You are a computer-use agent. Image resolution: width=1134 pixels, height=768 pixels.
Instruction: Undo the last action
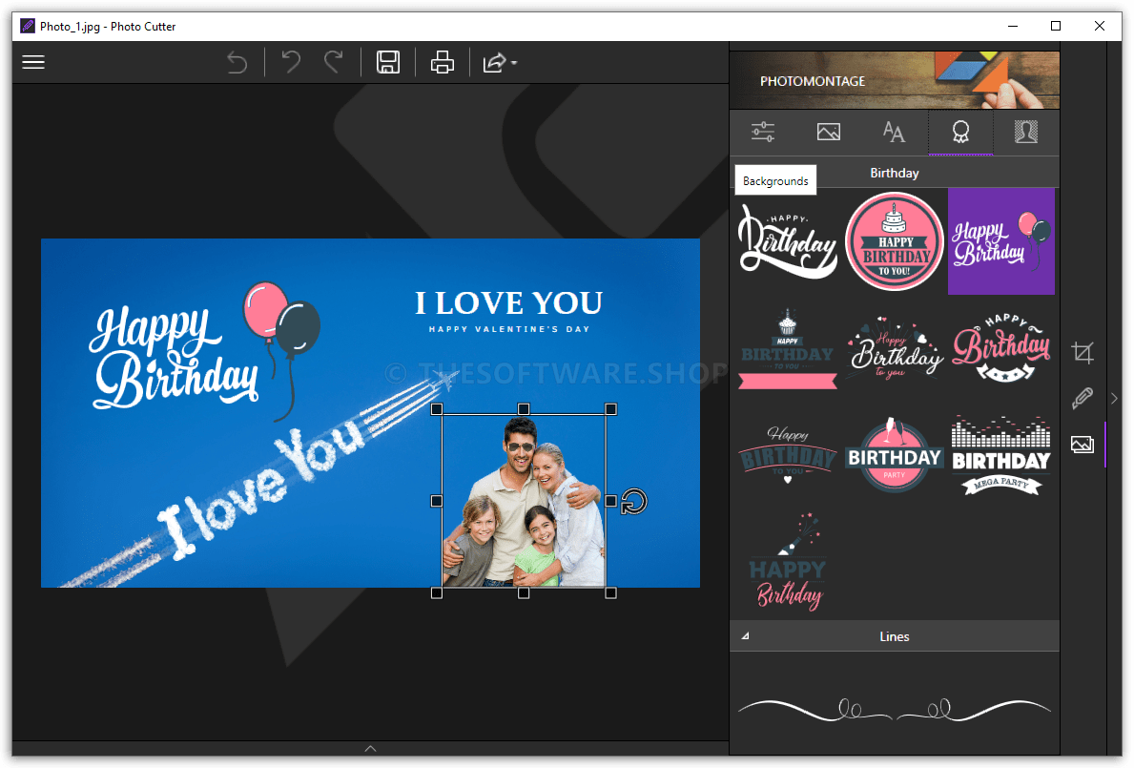pos(289,61)
